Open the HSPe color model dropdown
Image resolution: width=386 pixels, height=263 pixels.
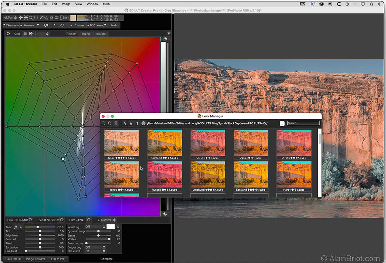click(x=10, y=18)
